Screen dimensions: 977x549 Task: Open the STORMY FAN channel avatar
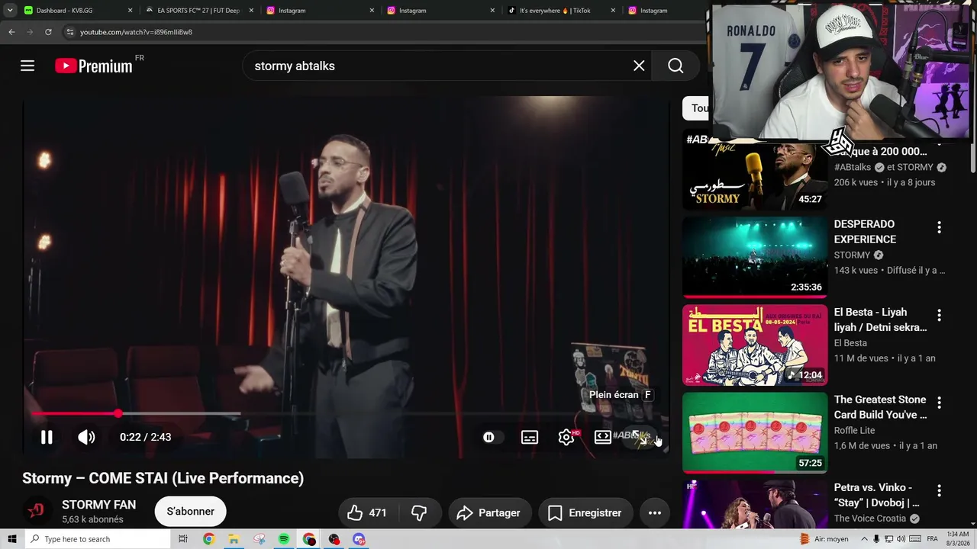[36, 511]
